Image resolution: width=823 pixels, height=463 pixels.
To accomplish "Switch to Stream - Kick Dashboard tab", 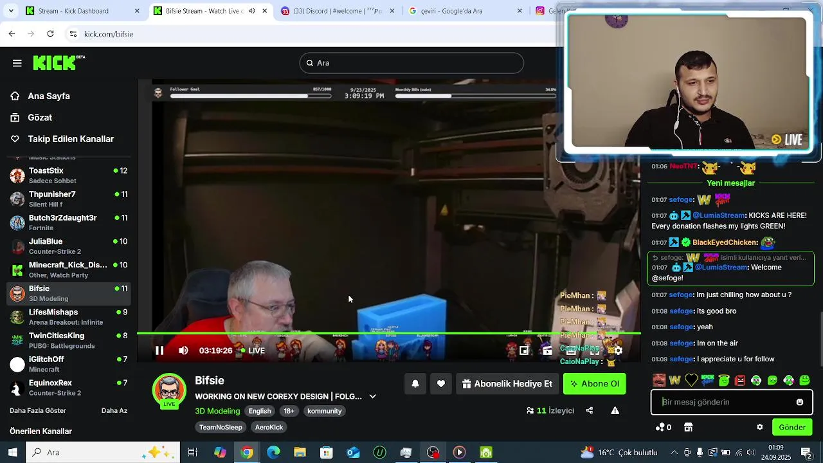I will (x=82, y=11).
